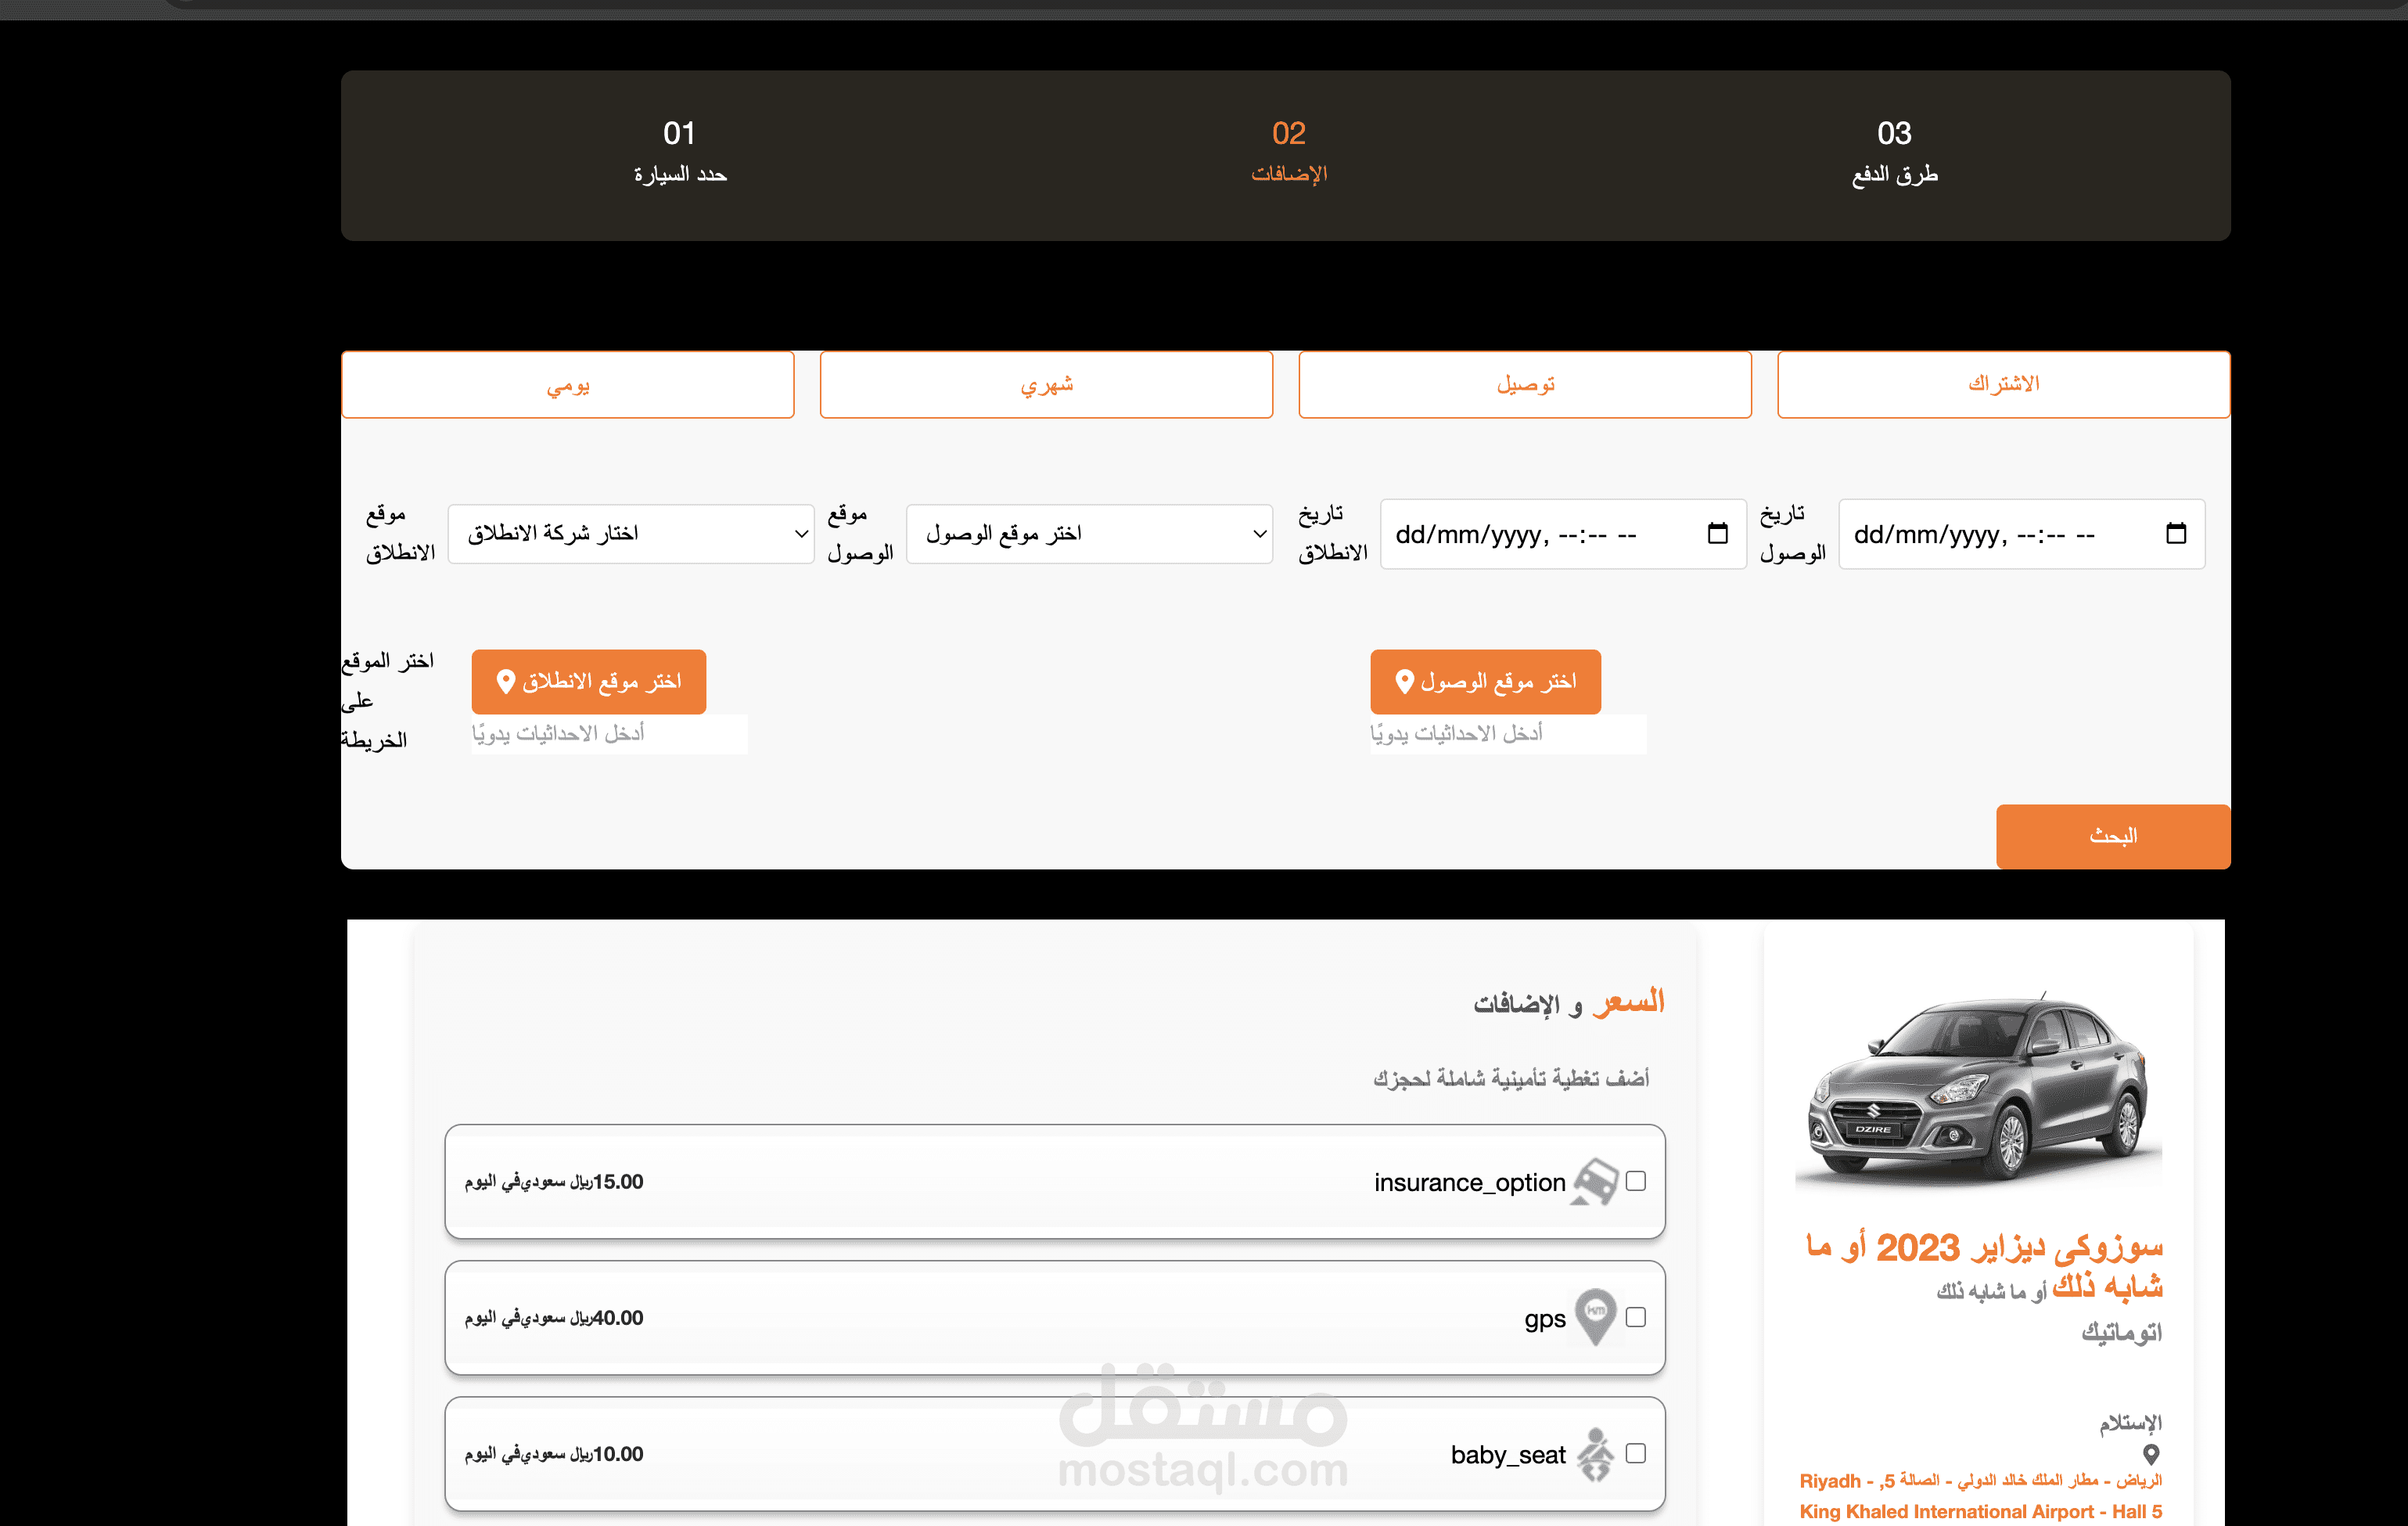The width and height of the screenshot is (2408, 1526).
Task: Open the اختر موقع الوصول dropdown
Action: pos(1088,534)
